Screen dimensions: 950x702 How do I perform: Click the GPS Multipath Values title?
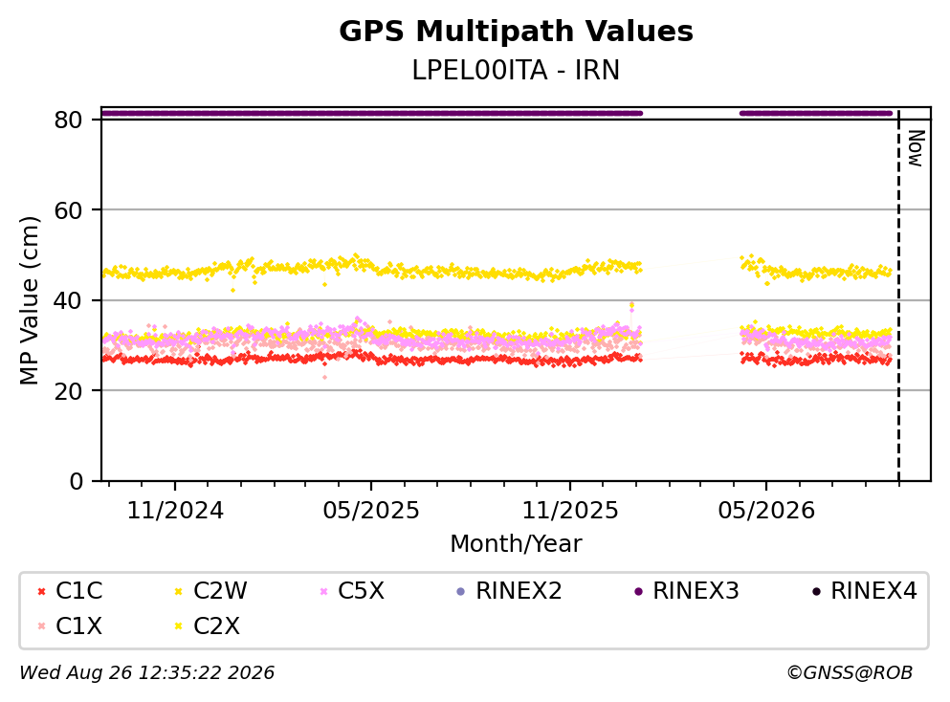(x=516, y=32)
